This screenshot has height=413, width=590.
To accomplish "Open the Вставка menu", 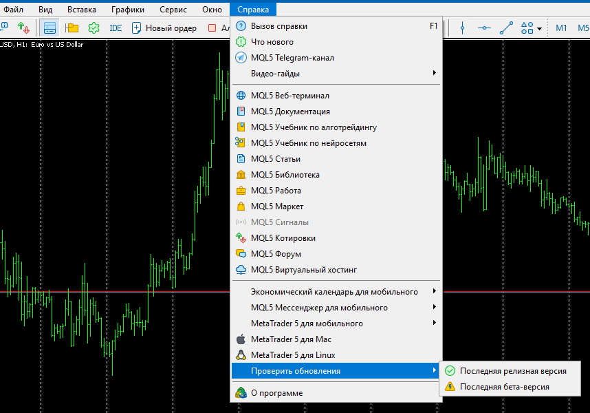I will (x=82, y=10).
